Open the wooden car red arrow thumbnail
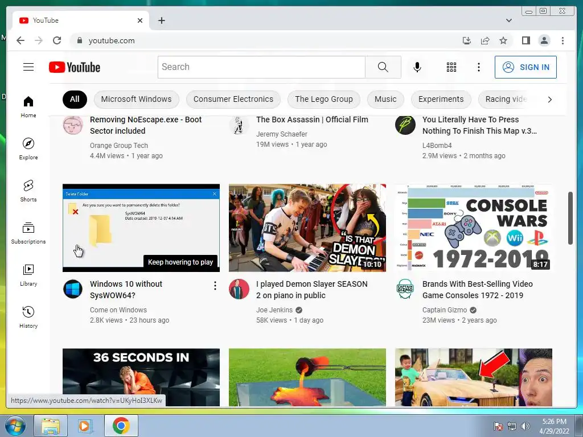This screenshot has height=437, width=583. [x=473, y=377]
